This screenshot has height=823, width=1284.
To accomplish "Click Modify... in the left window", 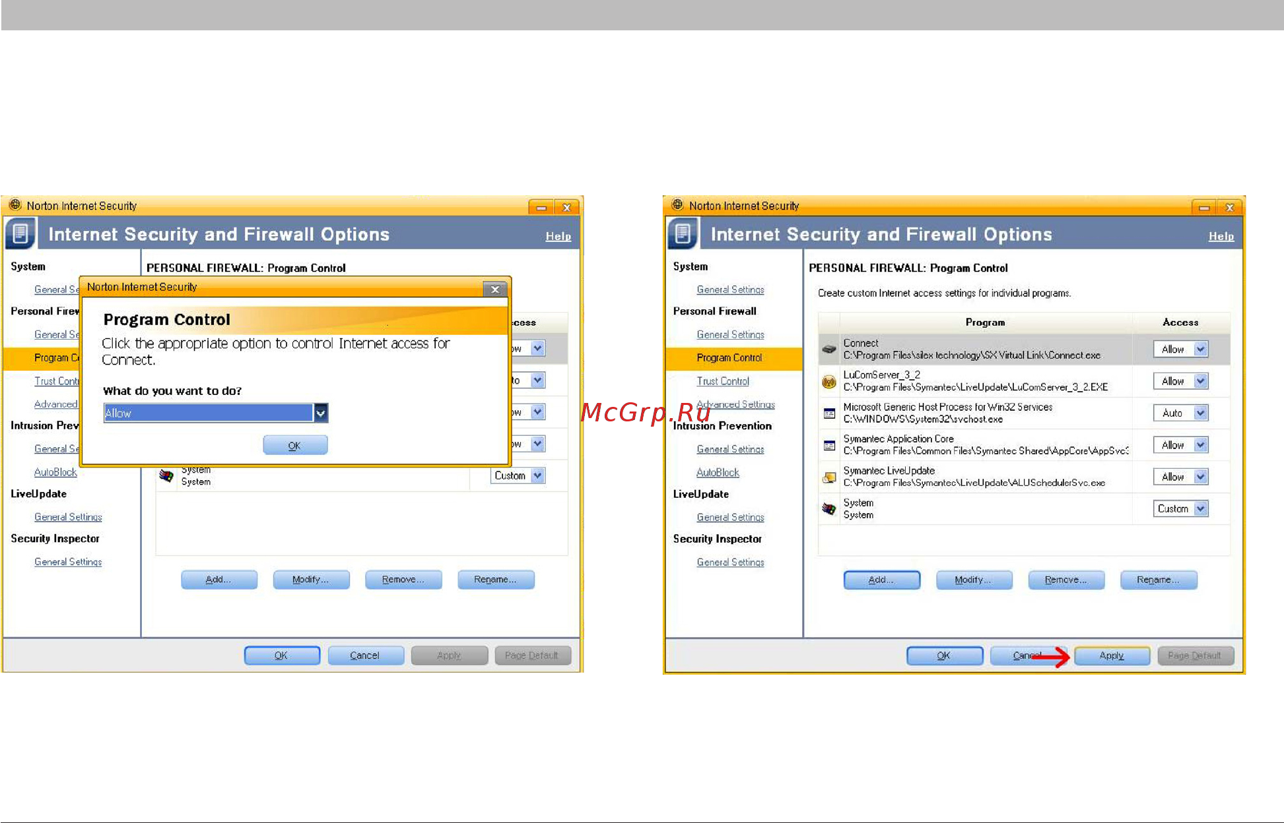I will (x=311, y=580).
